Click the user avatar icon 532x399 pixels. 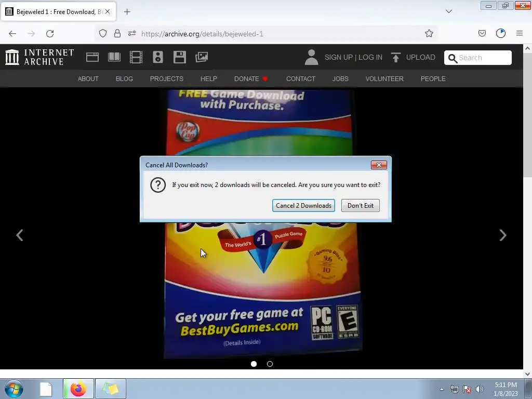311,57
